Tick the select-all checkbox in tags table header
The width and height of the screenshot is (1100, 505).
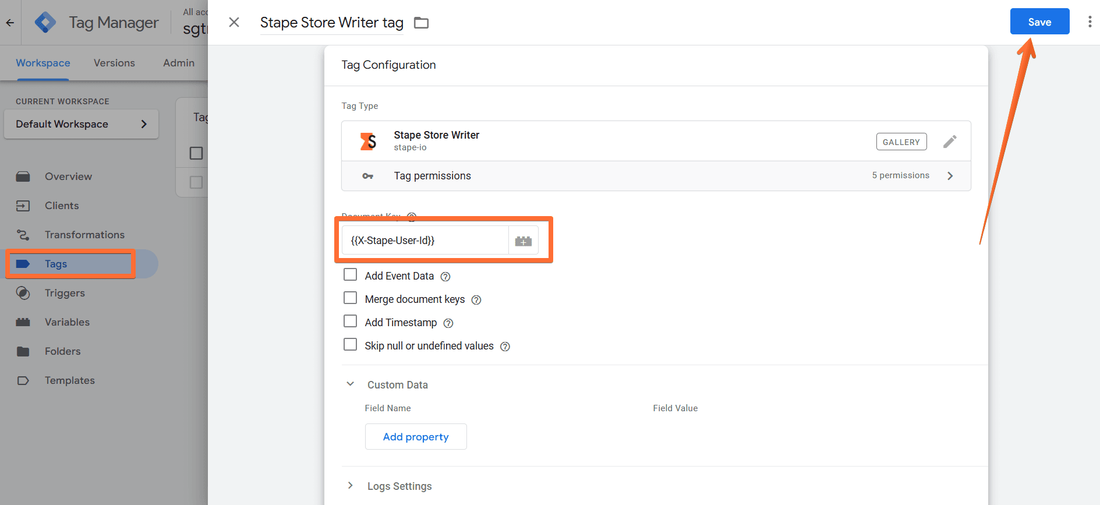(196, 153)
